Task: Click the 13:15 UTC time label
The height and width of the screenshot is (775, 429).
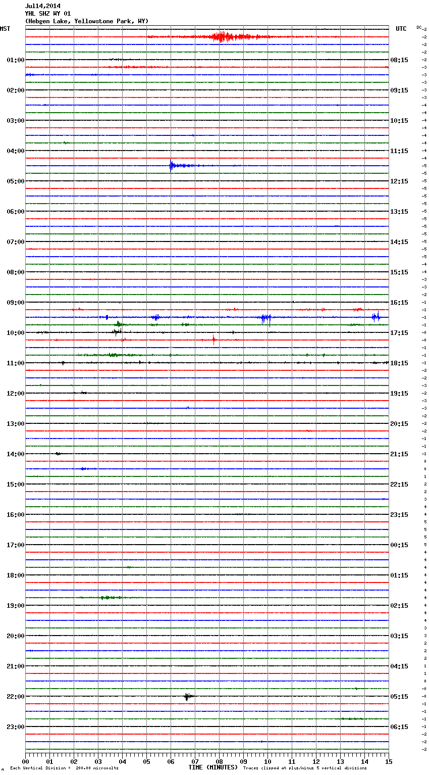Action: point(399,212)
